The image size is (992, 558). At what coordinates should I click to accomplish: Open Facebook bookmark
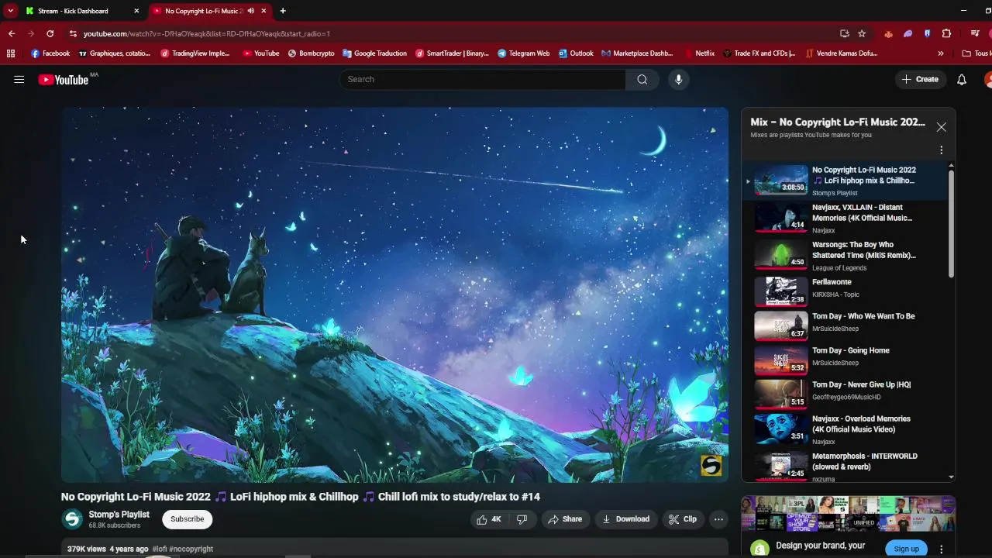pyautogui.click(x=50, y=53)
